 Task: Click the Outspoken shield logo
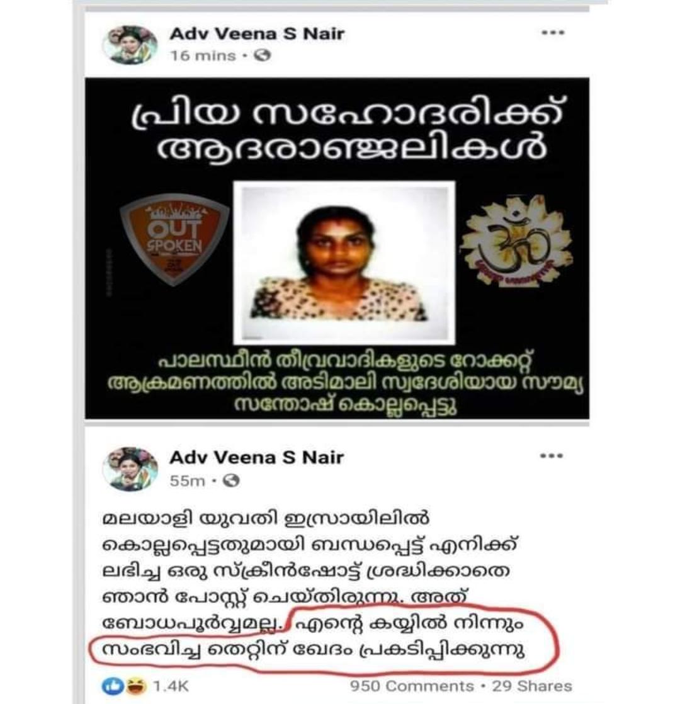tap(175, 240)
